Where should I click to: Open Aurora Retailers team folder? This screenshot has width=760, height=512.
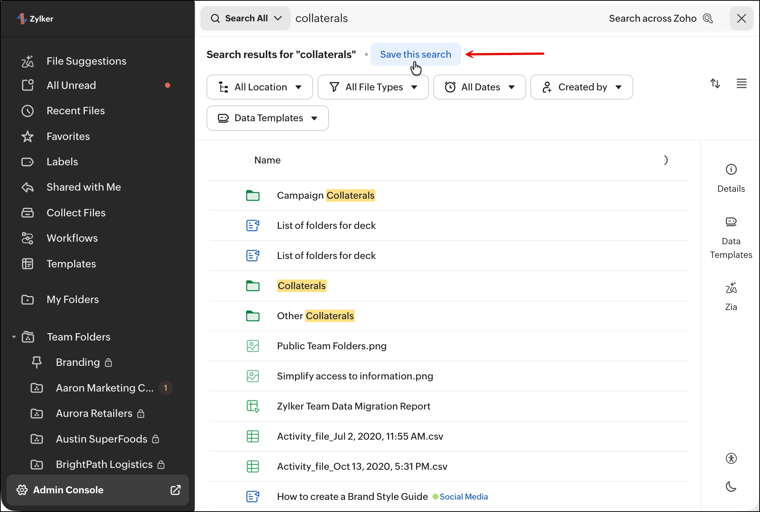point(94,413)
